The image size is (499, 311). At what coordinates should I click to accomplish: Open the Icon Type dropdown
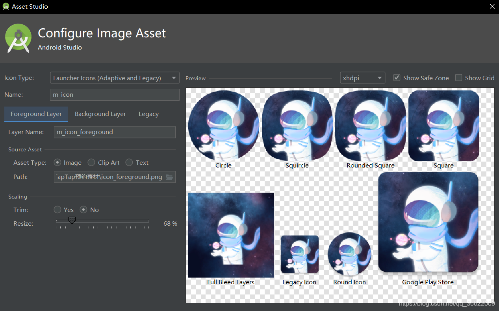(115, 78)
